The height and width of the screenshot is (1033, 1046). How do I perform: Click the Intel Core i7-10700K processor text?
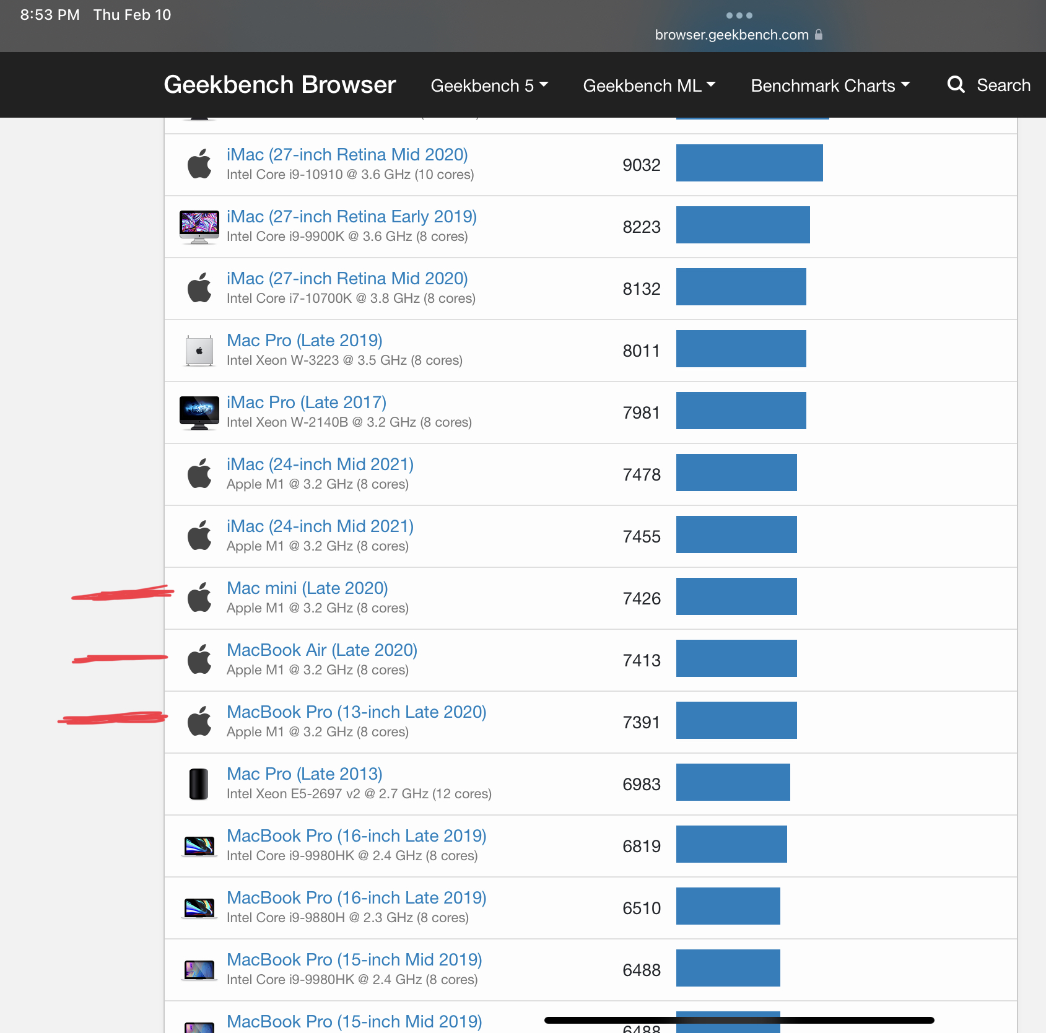click(x=351, y=299)
